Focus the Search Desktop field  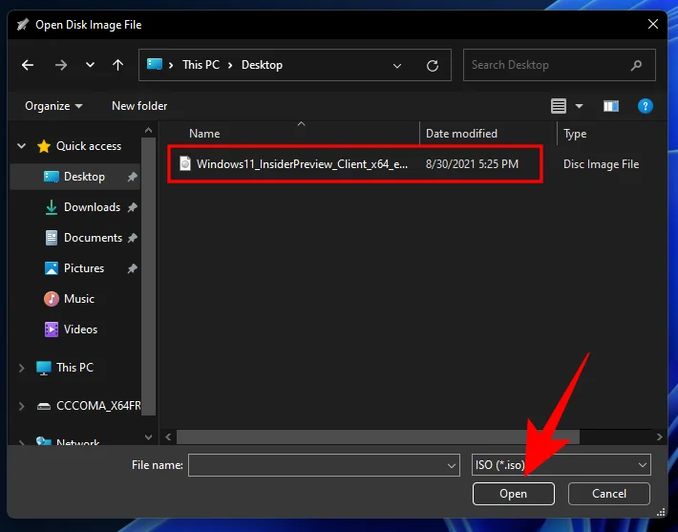(x=559, y=65)
